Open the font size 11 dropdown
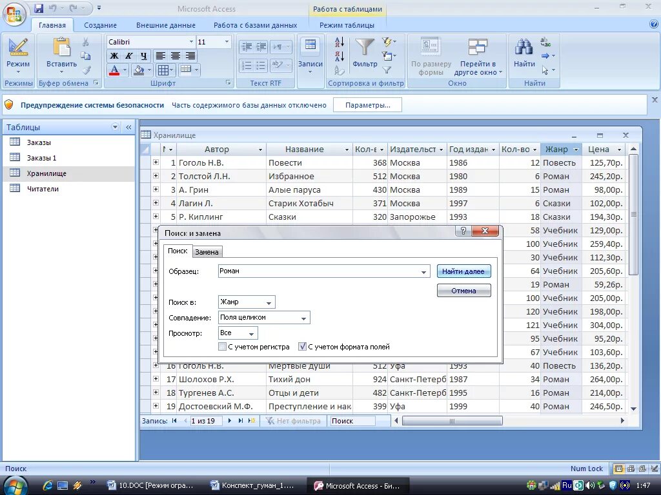Screen dimensions: 661x495 coord(227,42)
